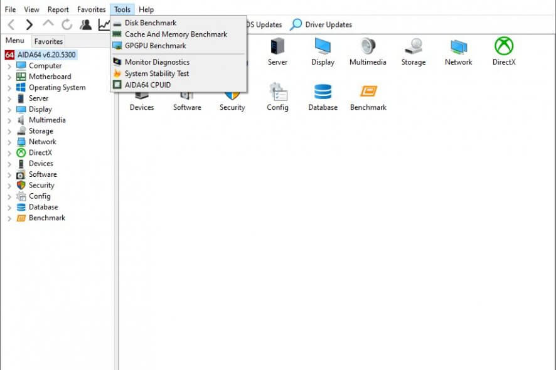Select Benchmark in the sidebar tree
Image resolution: width=556 pixels, height=370 pixels.
(47, 218)
